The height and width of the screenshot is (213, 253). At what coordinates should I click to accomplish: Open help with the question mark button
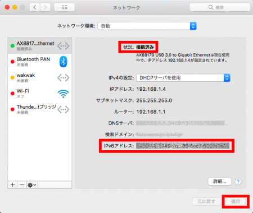click(238, 182)
